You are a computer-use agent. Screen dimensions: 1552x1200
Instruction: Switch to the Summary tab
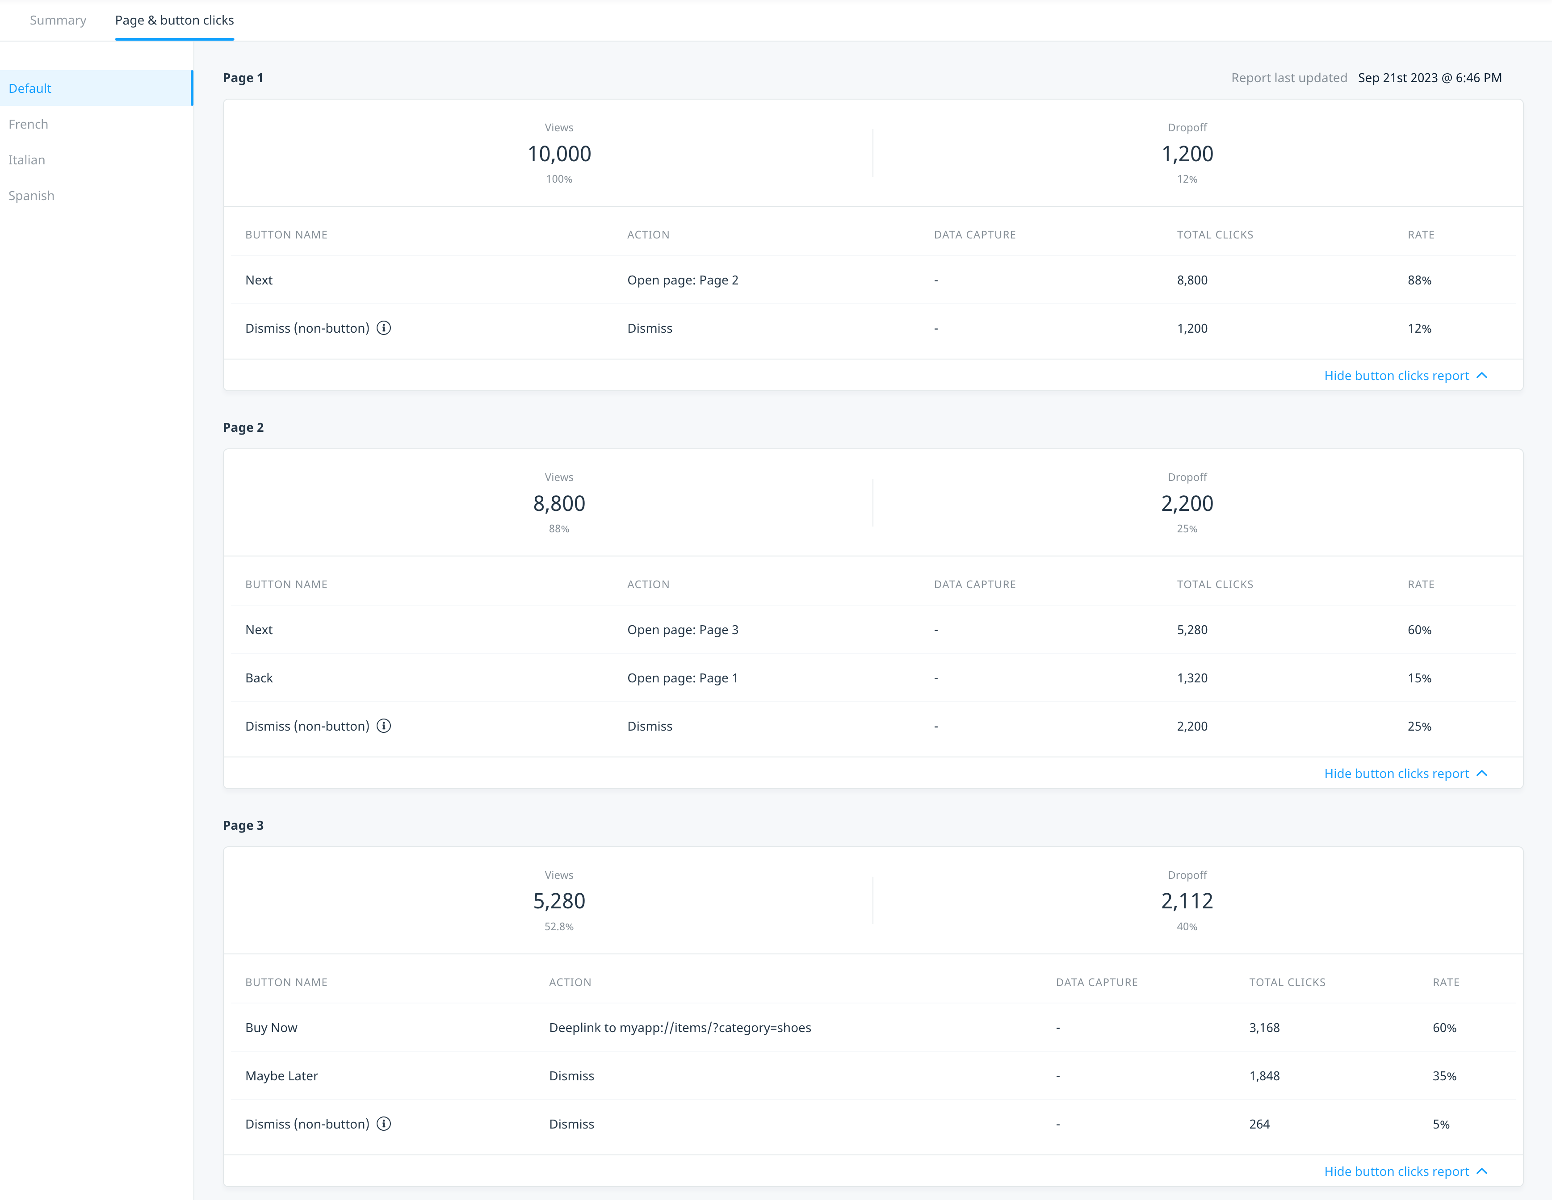coord(58,20)
